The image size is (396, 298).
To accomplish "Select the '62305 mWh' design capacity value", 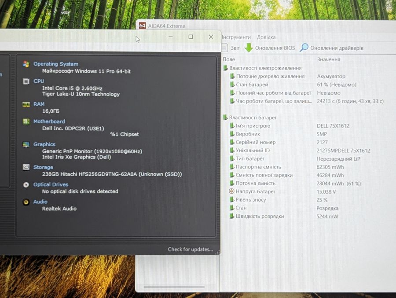I will coord(330,167).
